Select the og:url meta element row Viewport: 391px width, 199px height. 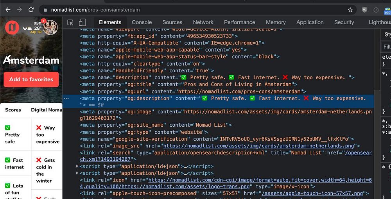(193, 91)
